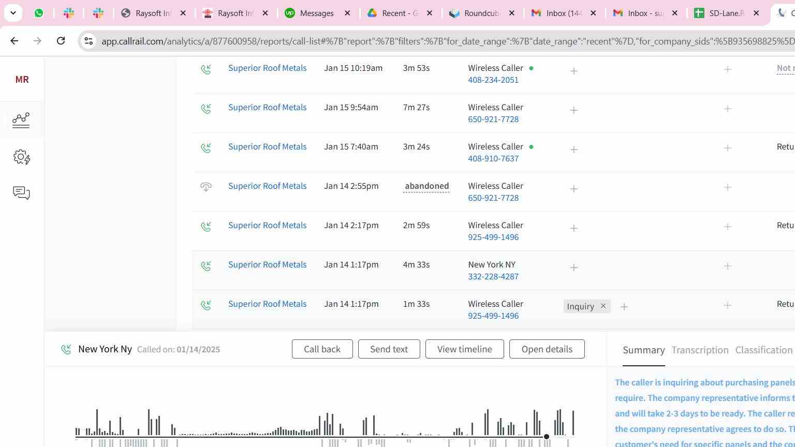Click the call summary text

[x=705, y=412]
